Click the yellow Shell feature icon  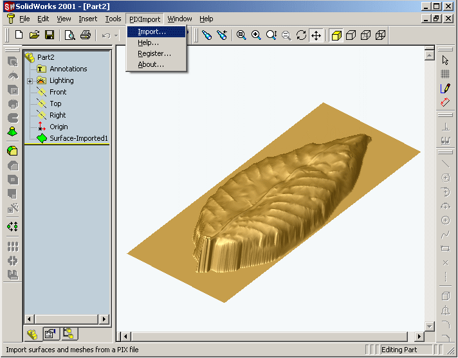click(x=13, y=151)
